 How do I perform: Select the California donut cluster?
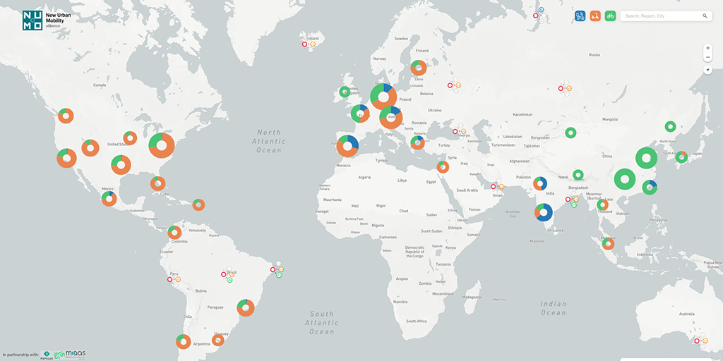[x=66, y=159]
